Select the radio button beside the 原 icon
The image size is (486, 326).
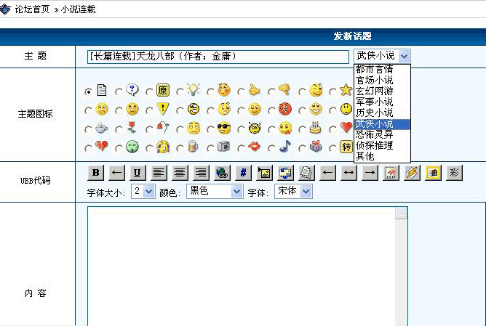point(149,91)
